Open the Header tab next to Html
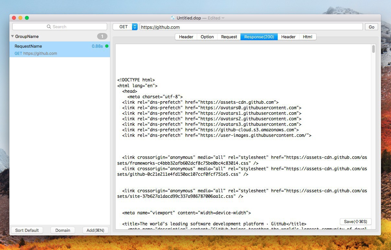This screenshot has width=391, height=250. click(x=288, y=37)
